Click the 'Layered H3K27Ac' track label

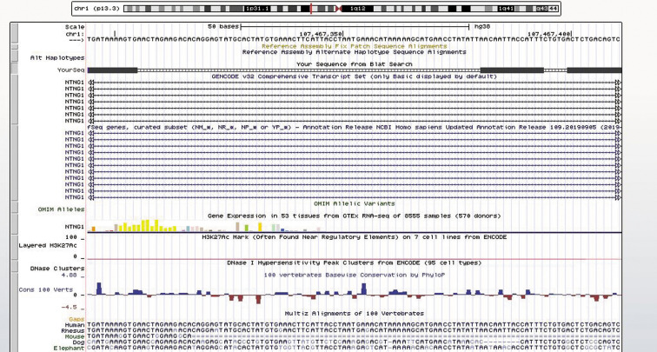click(x=48, y=246)
